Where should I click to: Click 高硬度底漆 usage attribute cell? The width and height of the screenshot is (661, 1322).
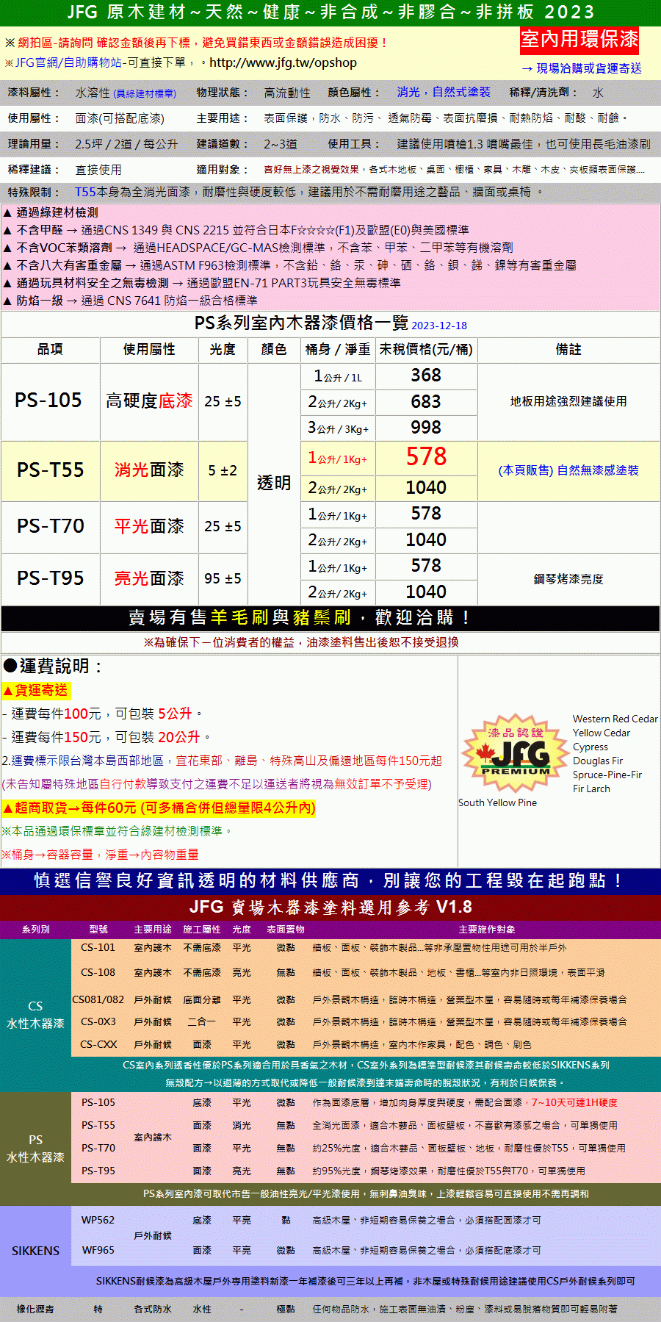click(149, 401)
